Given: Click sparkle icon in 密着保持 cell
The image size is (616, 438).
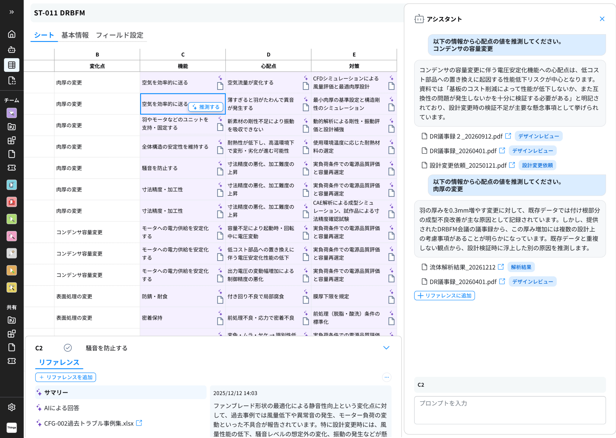Looking at the screenshot, I should pos(220,313).
